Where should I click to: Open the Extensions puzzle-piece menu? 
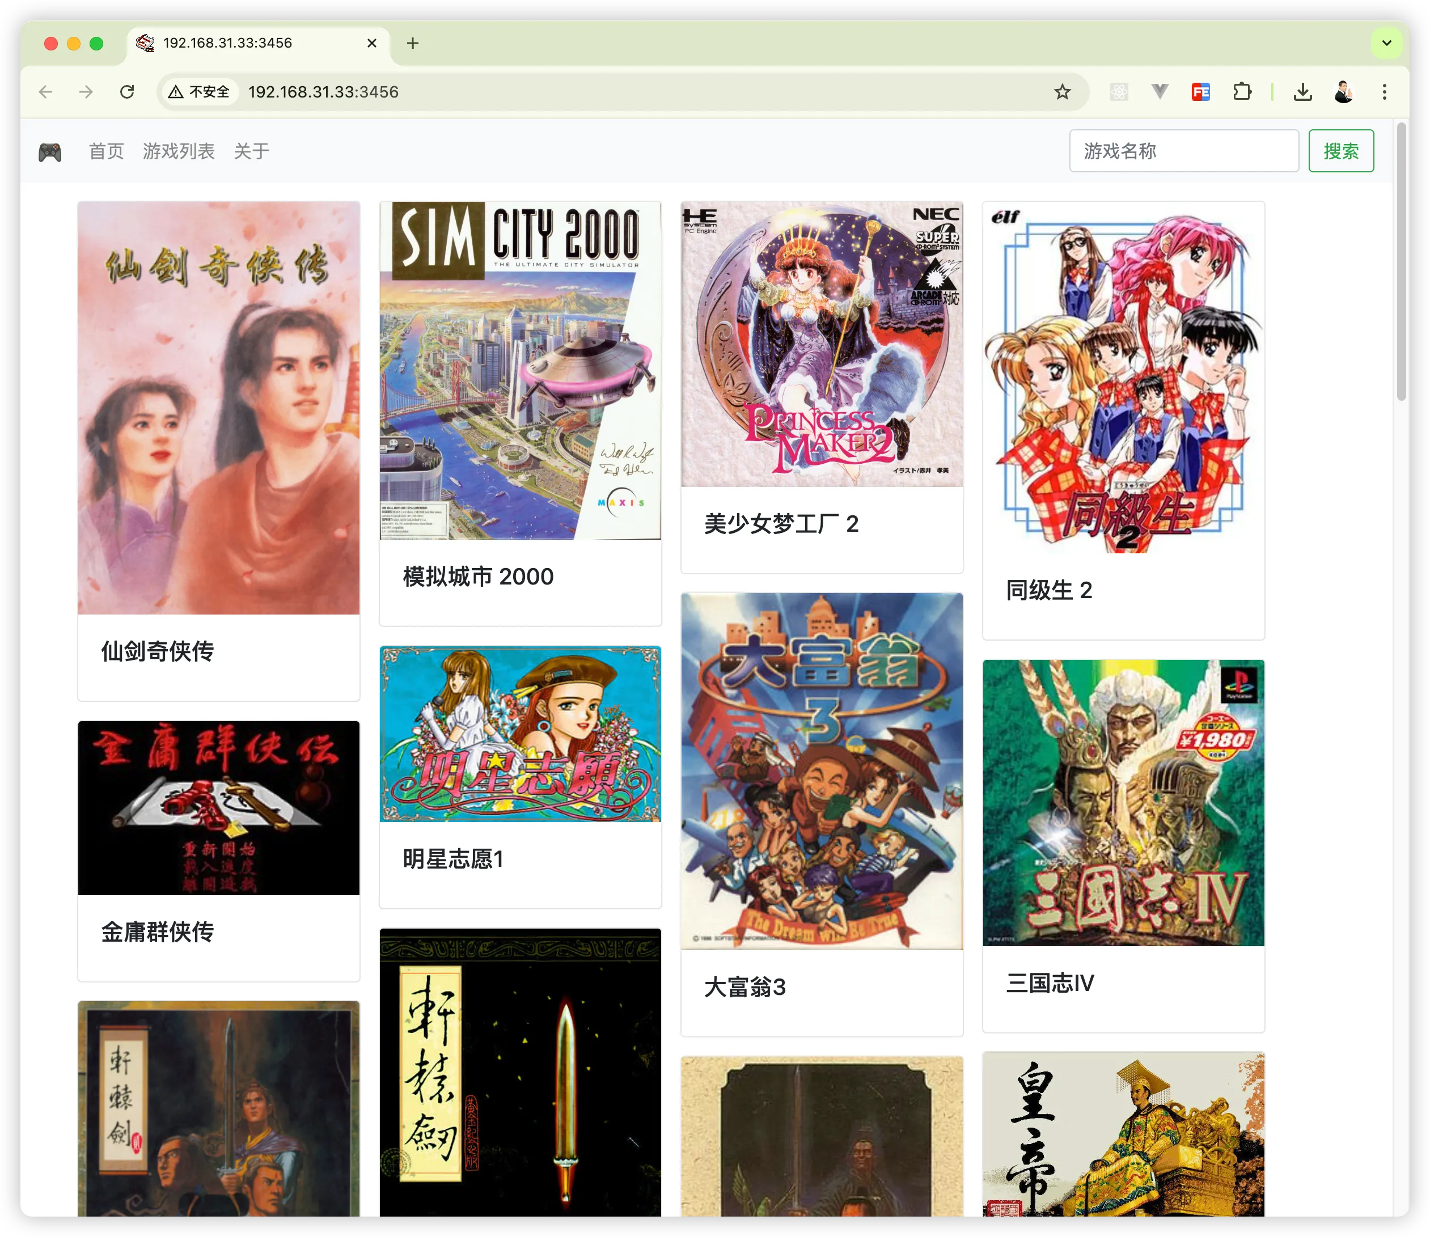tap(1242, 92)
